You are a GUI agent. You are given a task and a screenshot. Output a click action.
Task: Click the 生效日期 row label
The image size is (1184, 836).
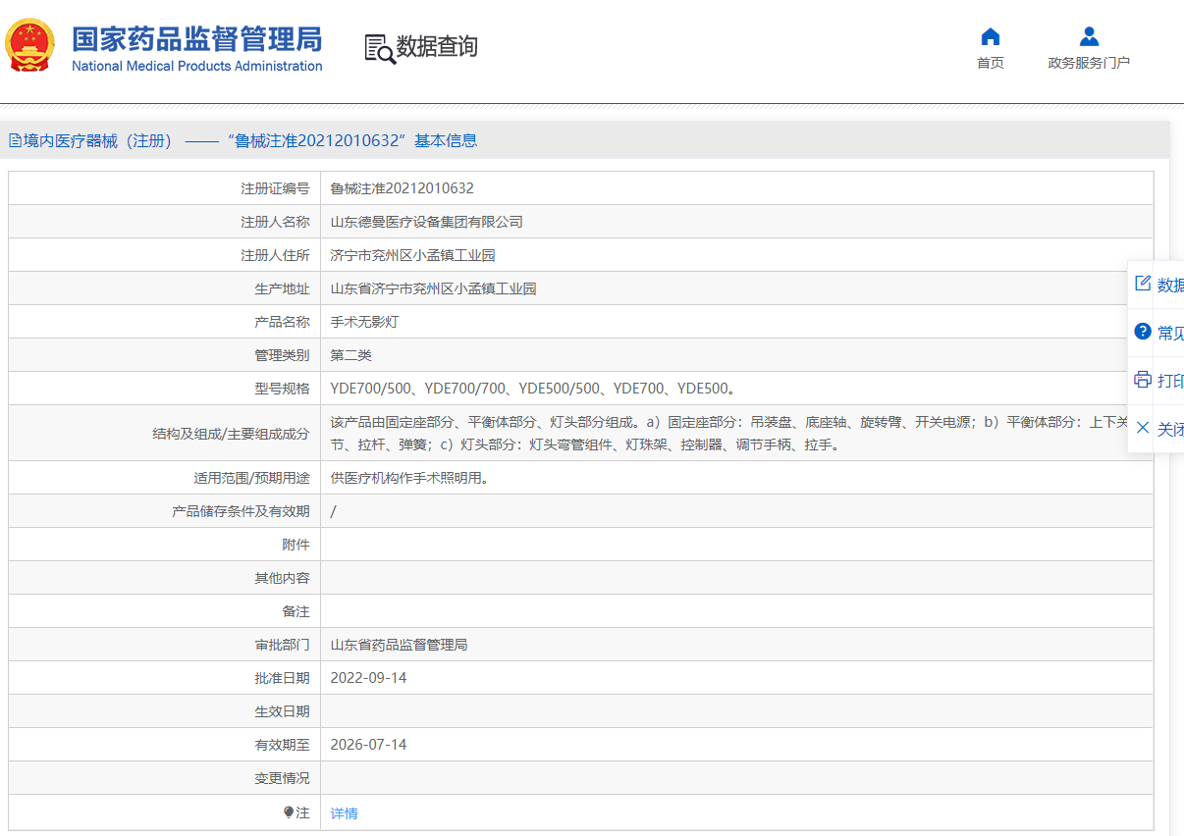point(282,711)
